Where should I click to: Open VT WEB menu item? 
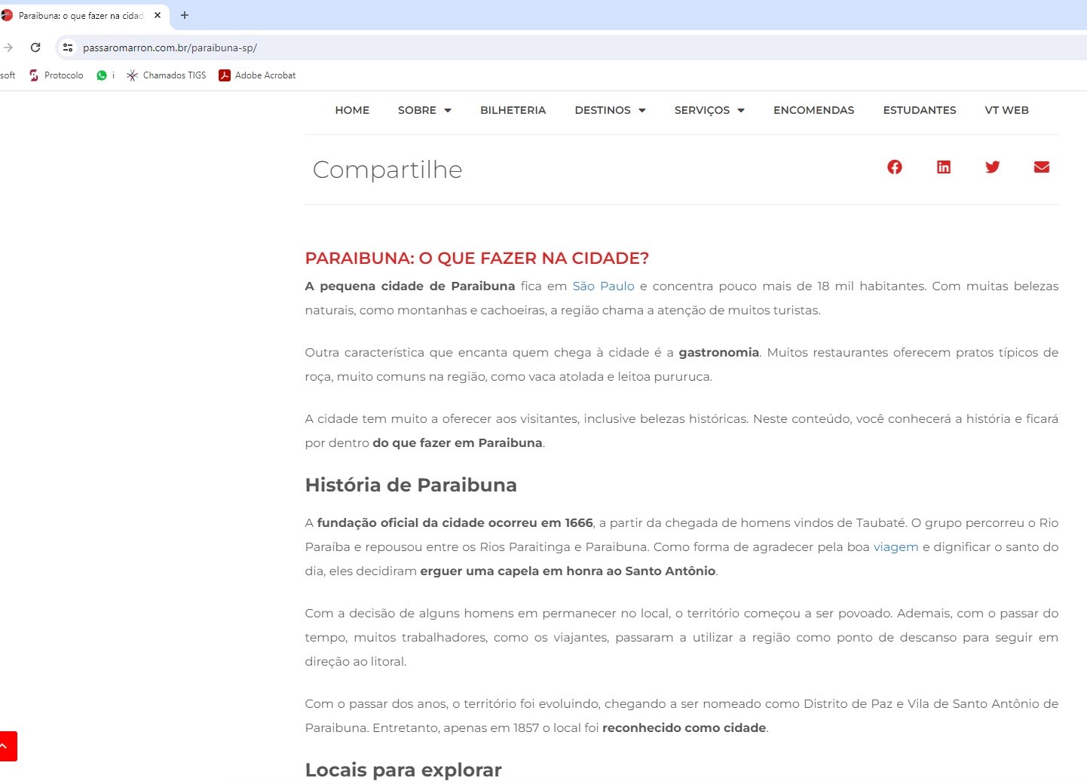tap(1006, 110)
